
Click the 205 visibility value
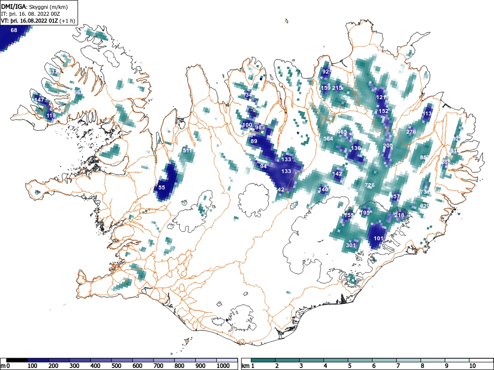tap(388, 146)
